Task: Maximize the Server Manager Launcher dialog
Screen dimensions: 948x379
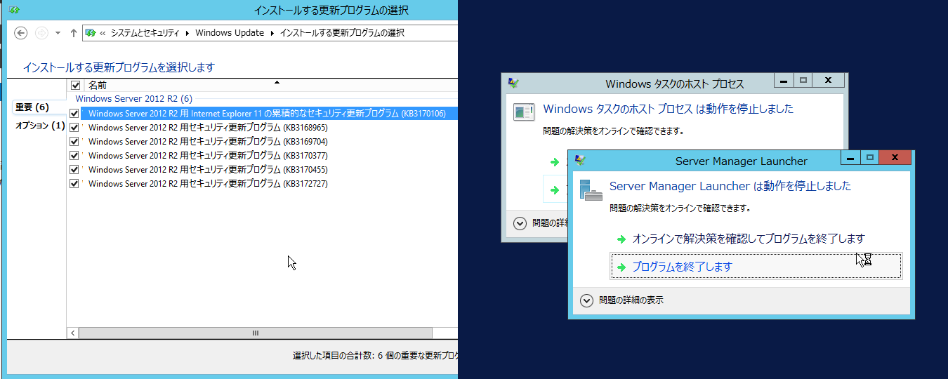Action: point(869,158)
